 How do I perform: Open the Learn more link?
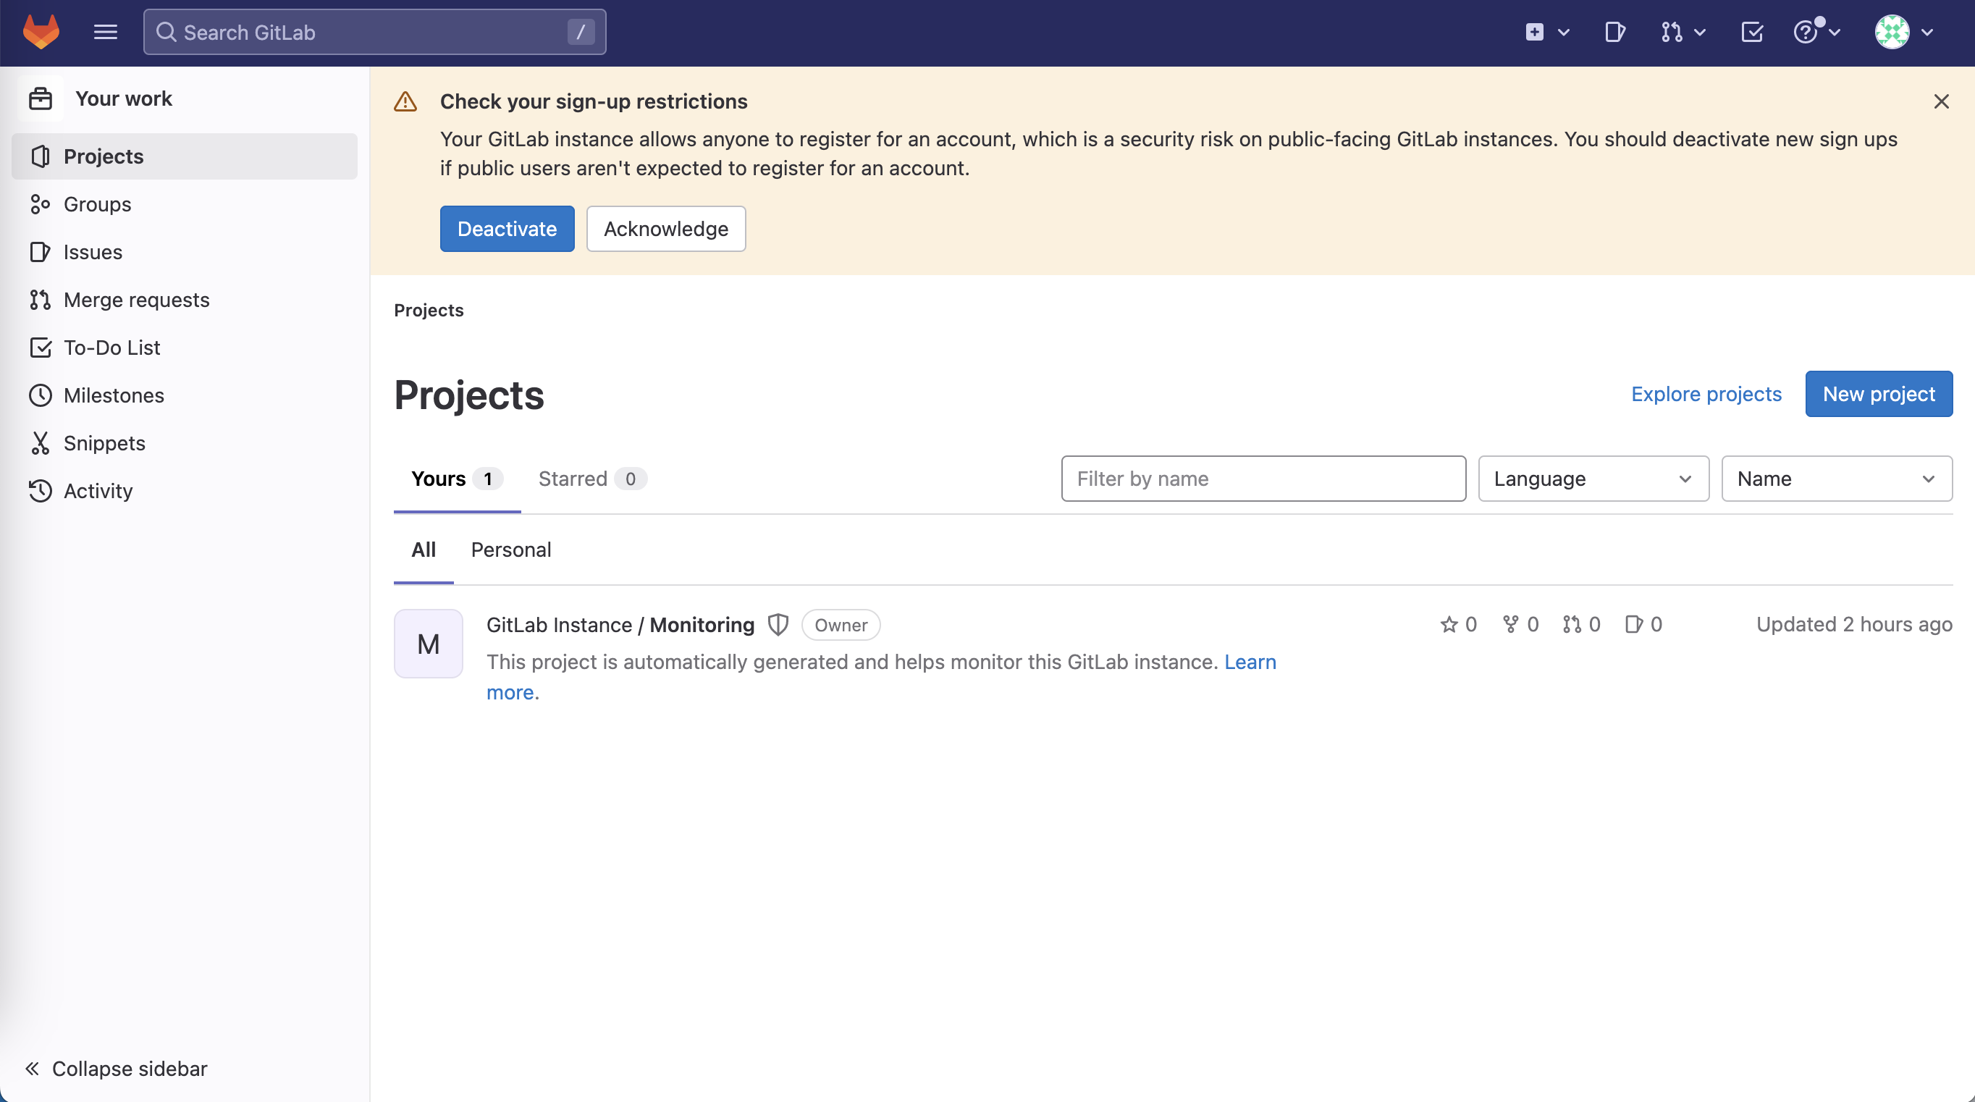pos(1250,662)
